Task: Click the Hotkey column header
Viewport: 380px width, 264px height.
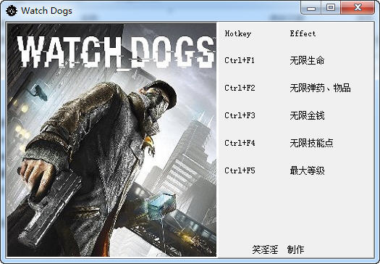Action: [x=238, y=33]
